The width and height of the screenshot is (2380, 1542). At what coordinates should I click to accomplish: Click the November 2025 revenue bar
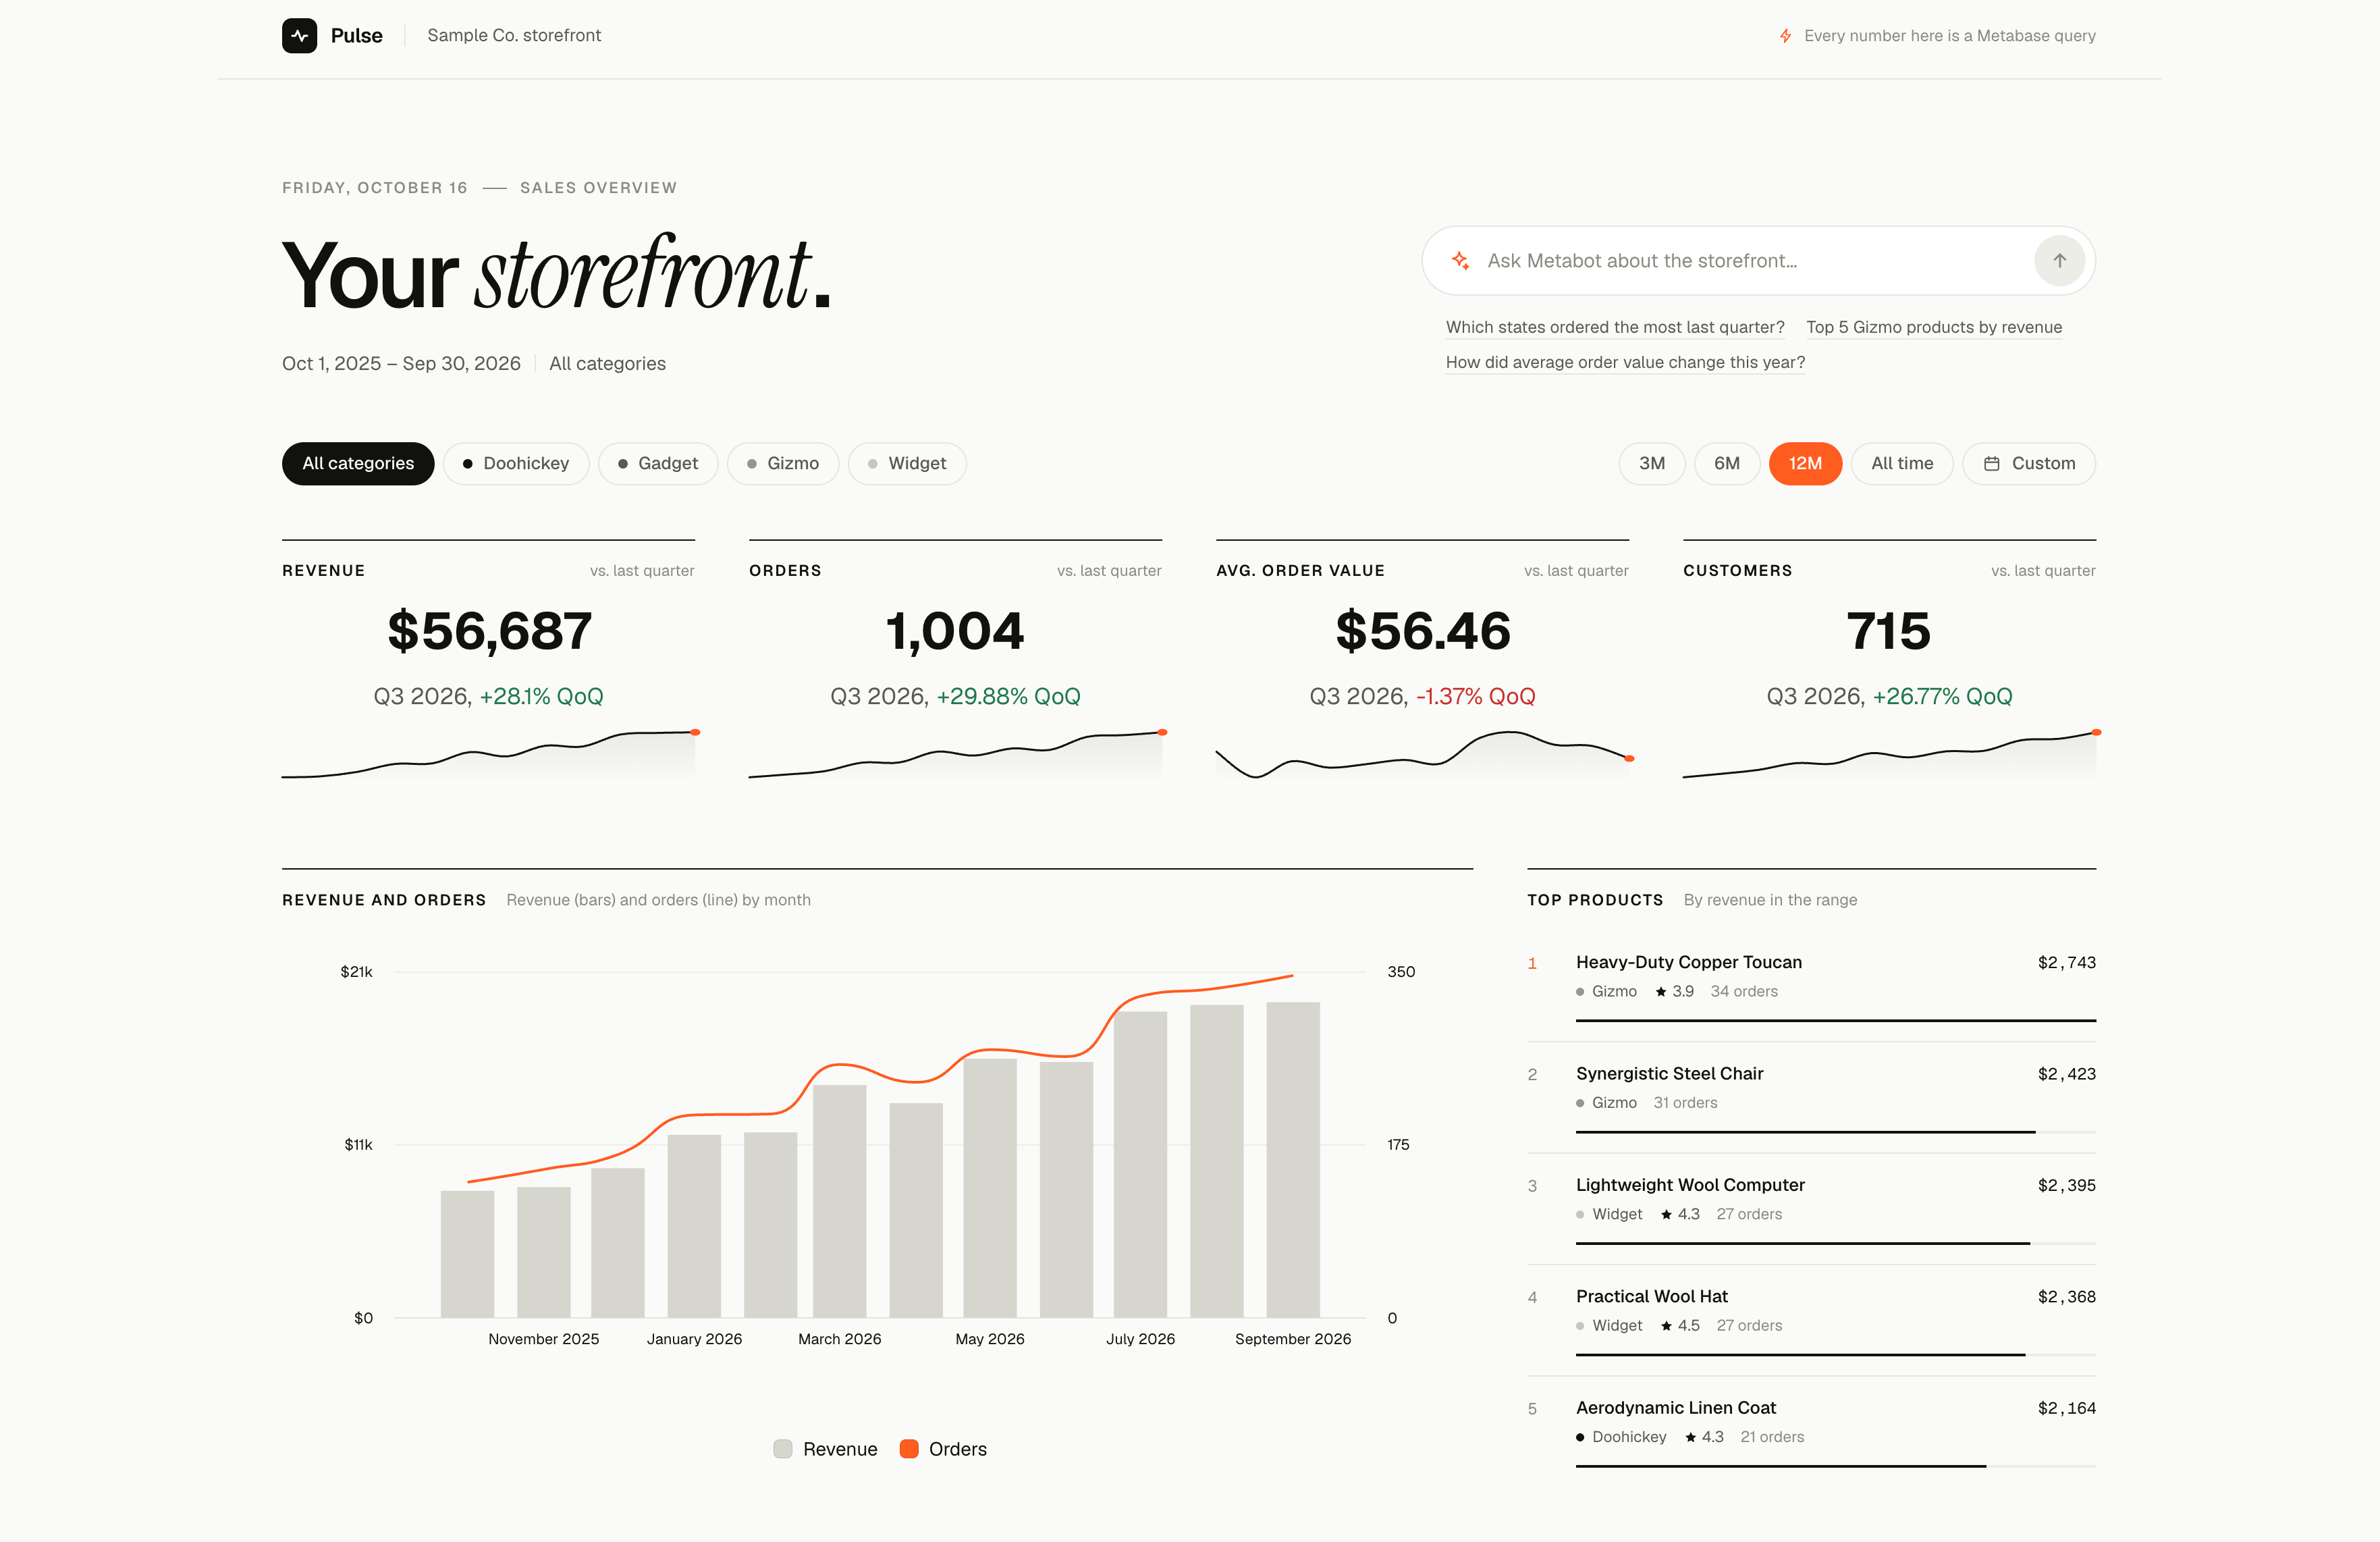click(543, 1252)
